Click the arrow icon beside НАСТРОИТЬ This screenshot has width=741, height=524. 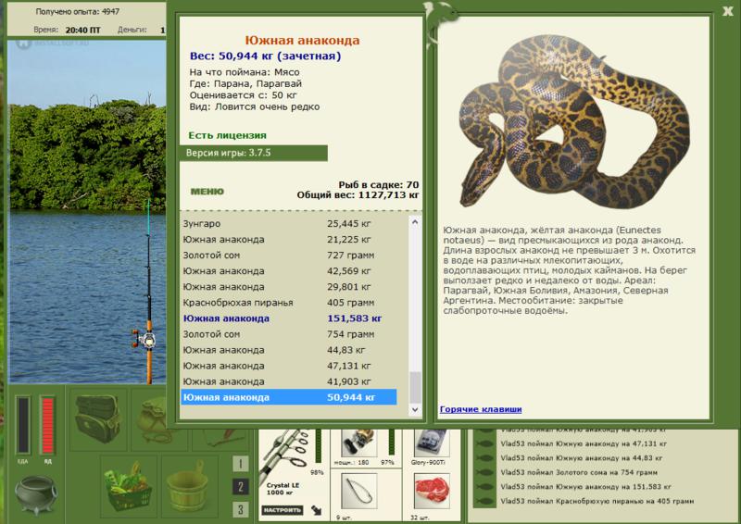pos(317,510)
